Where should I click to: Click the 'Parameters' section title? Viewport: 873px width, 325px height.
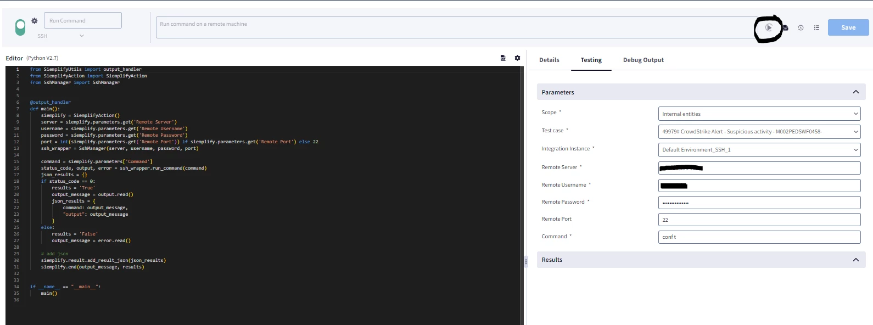558,92
